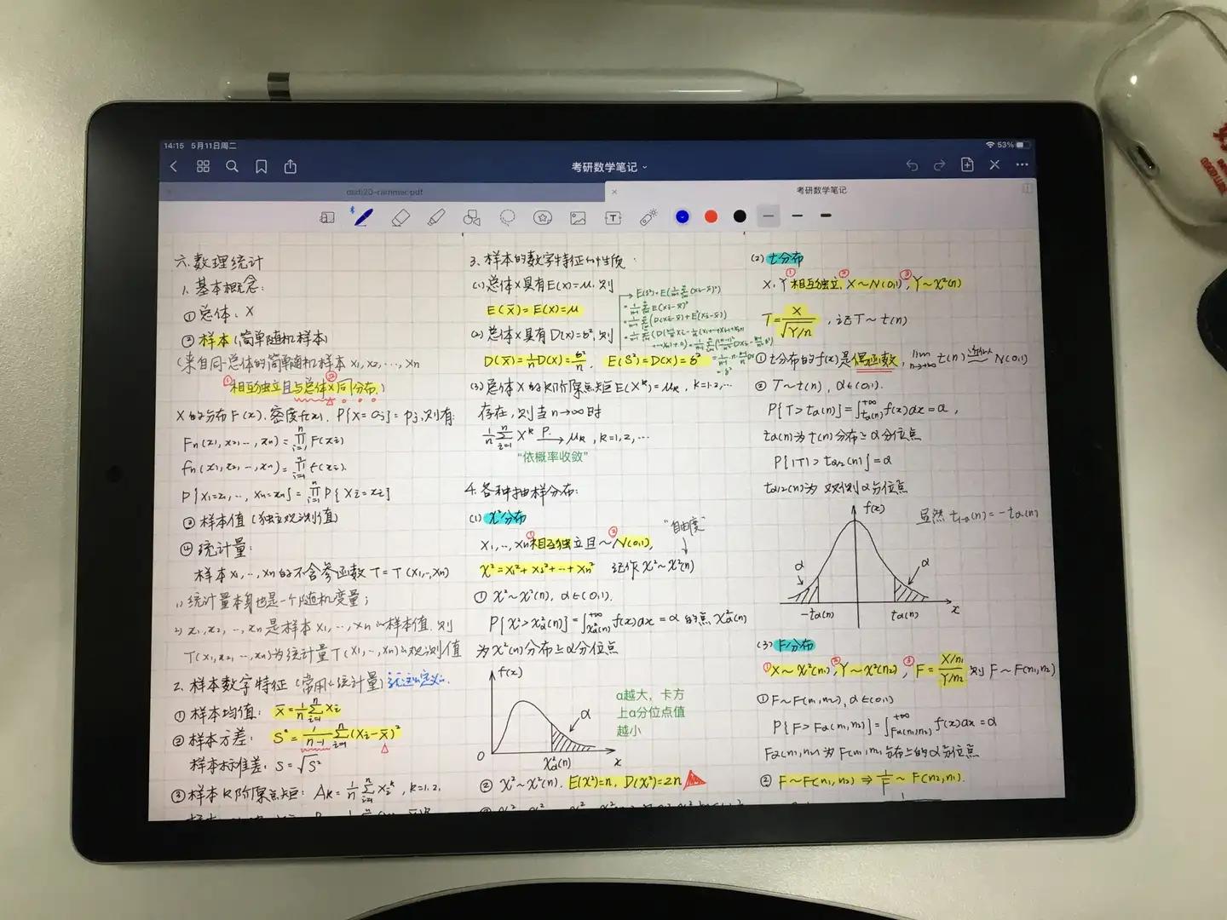Open the search magnifier in top bar
1227x920 pixels.
[x=232, y=166]
